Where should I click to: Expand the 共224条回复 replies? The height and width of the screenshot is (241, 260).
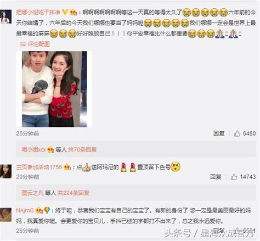point(74,193)
